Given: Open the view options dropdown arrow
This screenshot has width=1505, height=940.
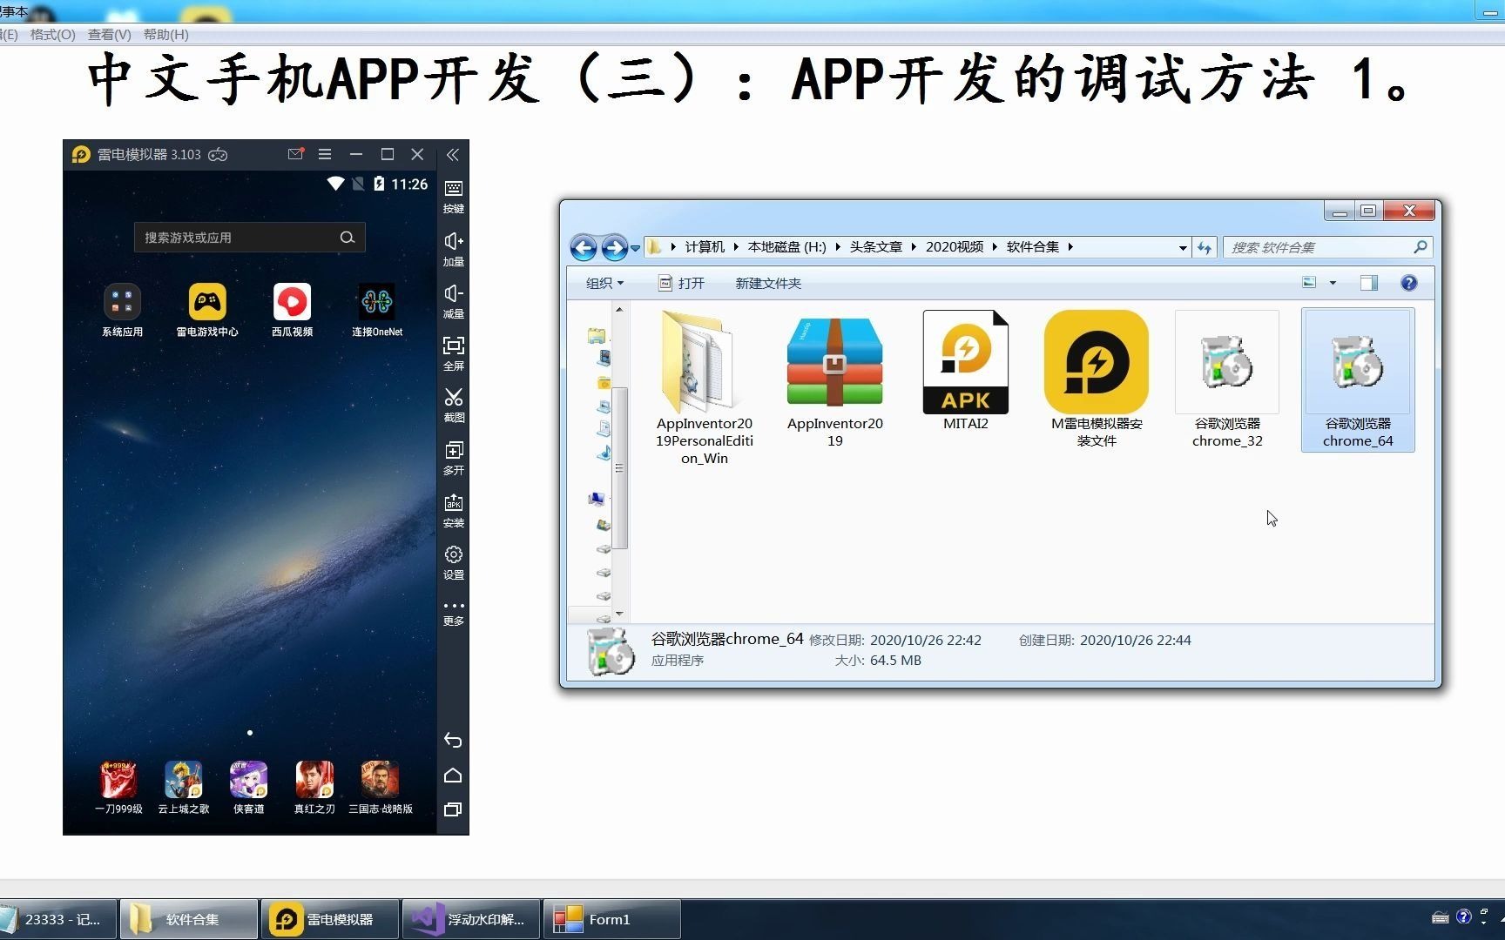Looking at the screenshot, I should coord(1333,283).
